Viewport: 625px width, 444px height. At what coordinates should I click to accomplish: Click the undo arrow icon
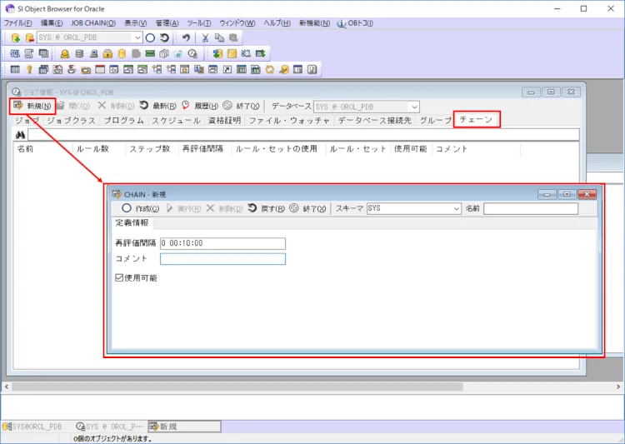pos(186,37)
